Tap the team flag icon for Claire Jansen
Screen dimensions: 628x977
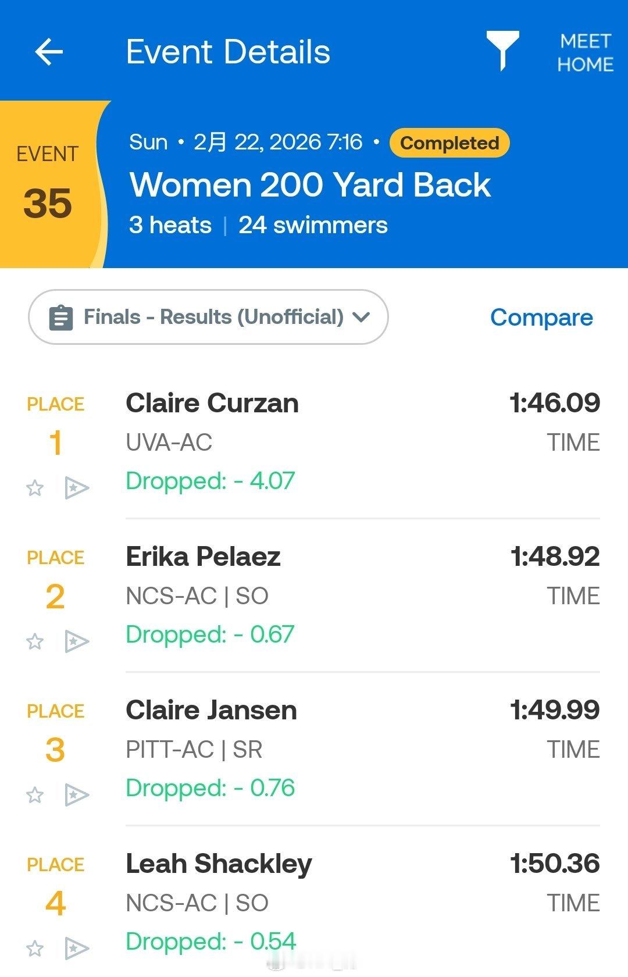[77, 795]
